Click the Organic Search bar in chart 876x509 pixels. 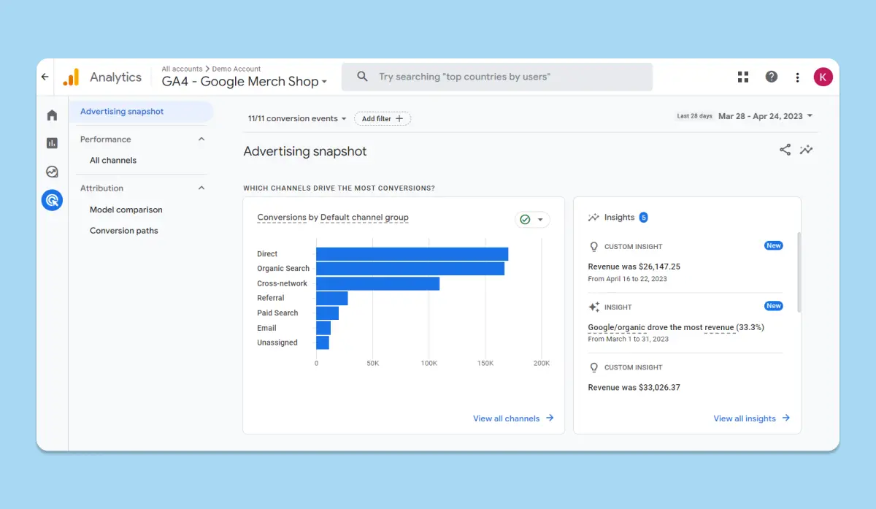[410, 269]
